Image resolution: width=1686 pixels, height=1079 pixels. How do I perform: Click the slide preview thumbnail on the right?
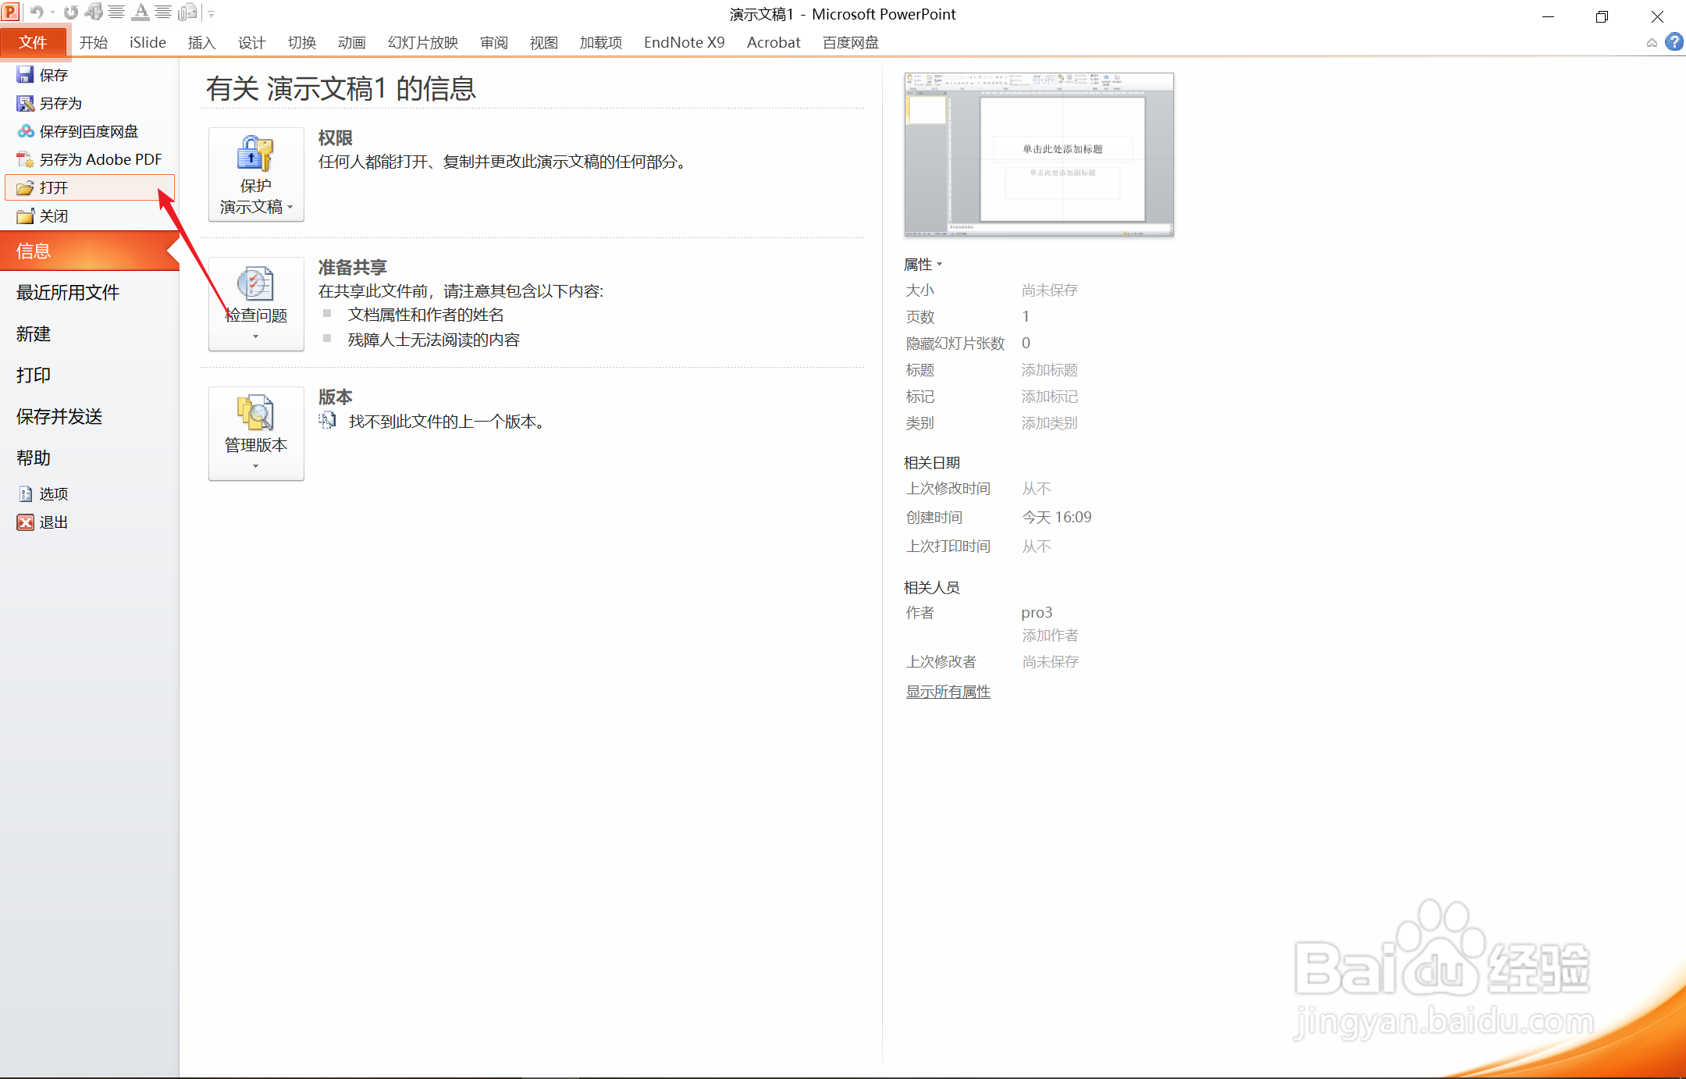coord(1038,155)
